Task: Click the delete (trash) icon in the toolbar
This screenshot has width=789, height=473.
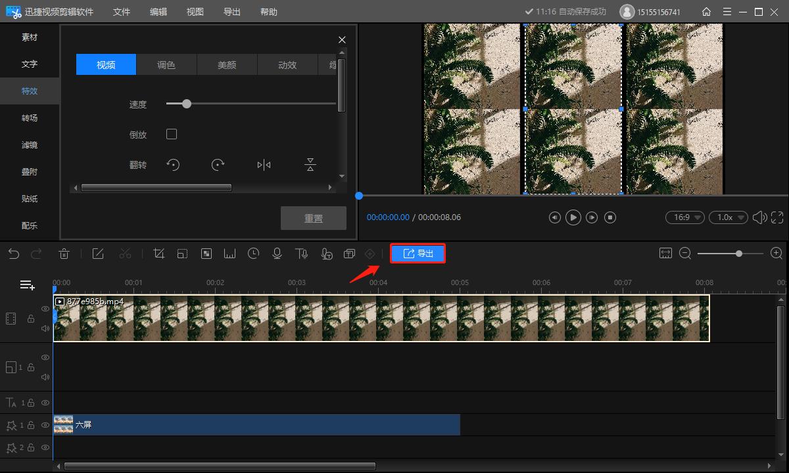Action: 64,254
